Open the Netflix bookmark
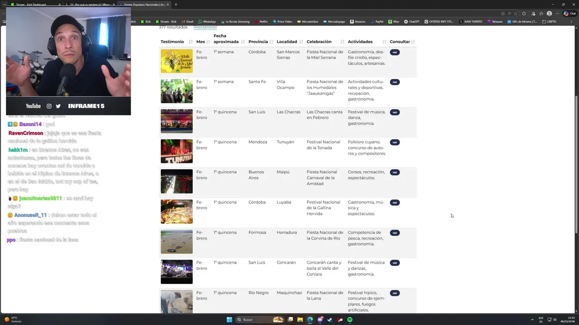Viewport: 579px width, 325px height. [x=261, y=22]
